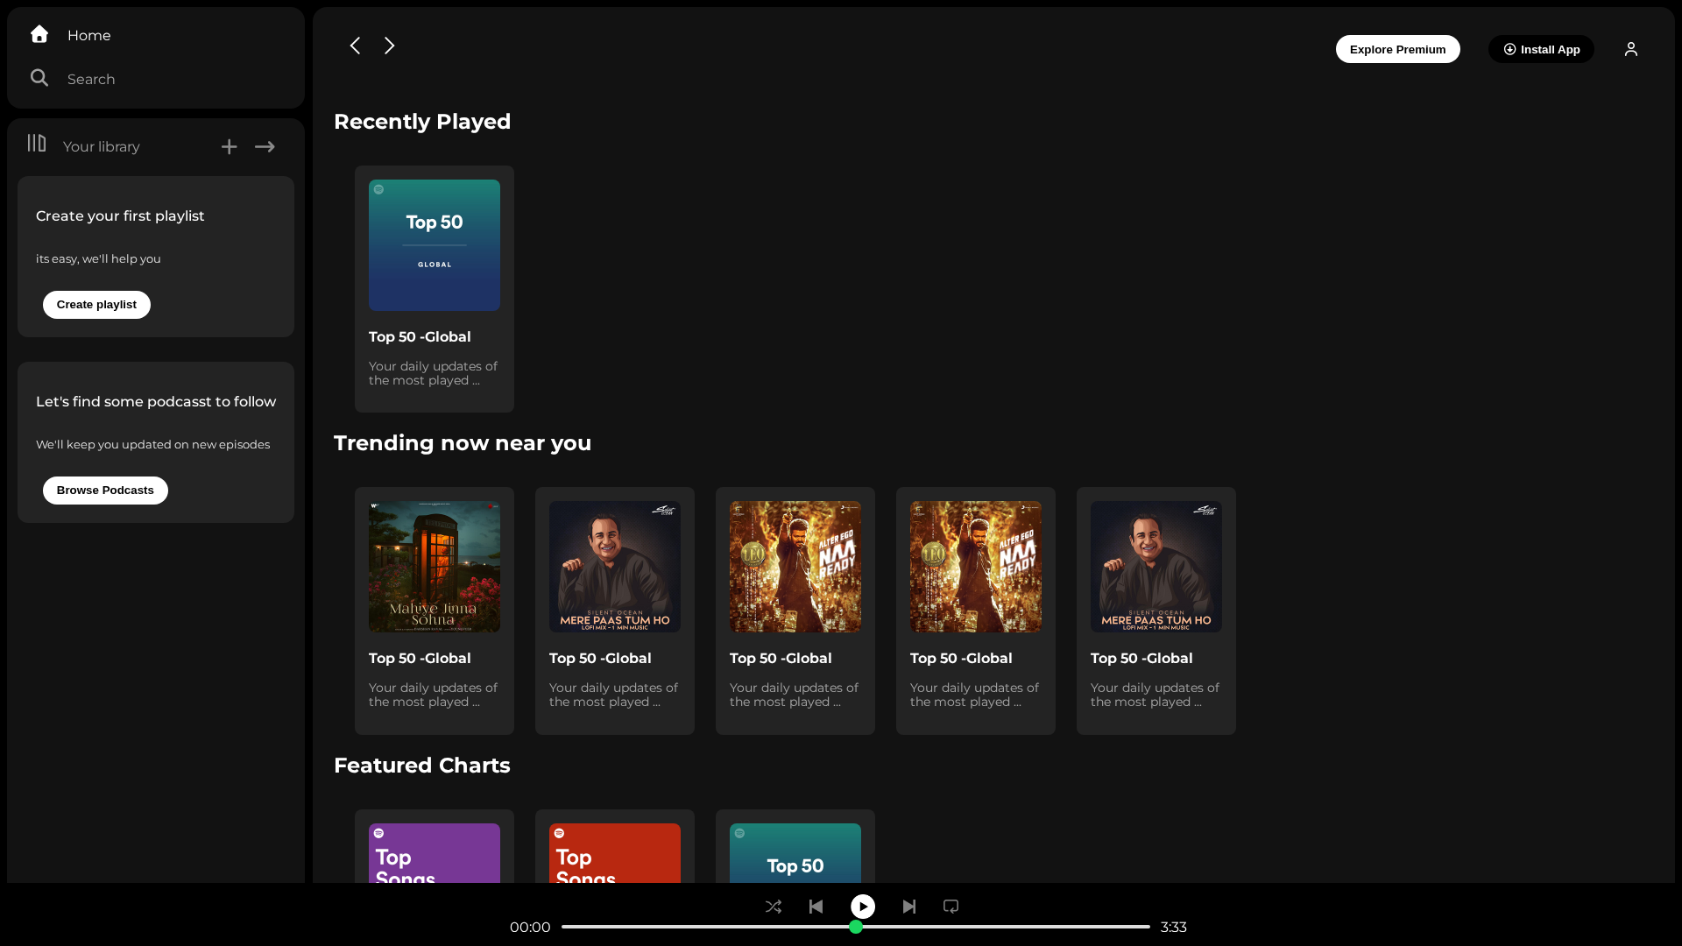Click the Featured Charts heading
Viewport: 1682px width, 946px height.
(x=422, y=766)
